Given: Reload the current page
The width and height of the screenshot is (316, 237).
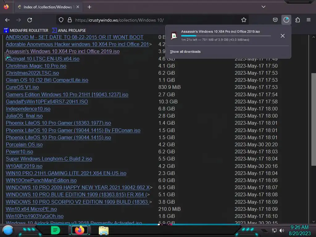Looking at the screenshot, I should coord(30,20).
